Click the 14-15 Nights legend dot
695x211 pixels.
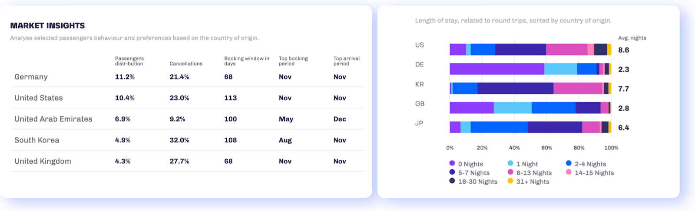tap(569, 172)
